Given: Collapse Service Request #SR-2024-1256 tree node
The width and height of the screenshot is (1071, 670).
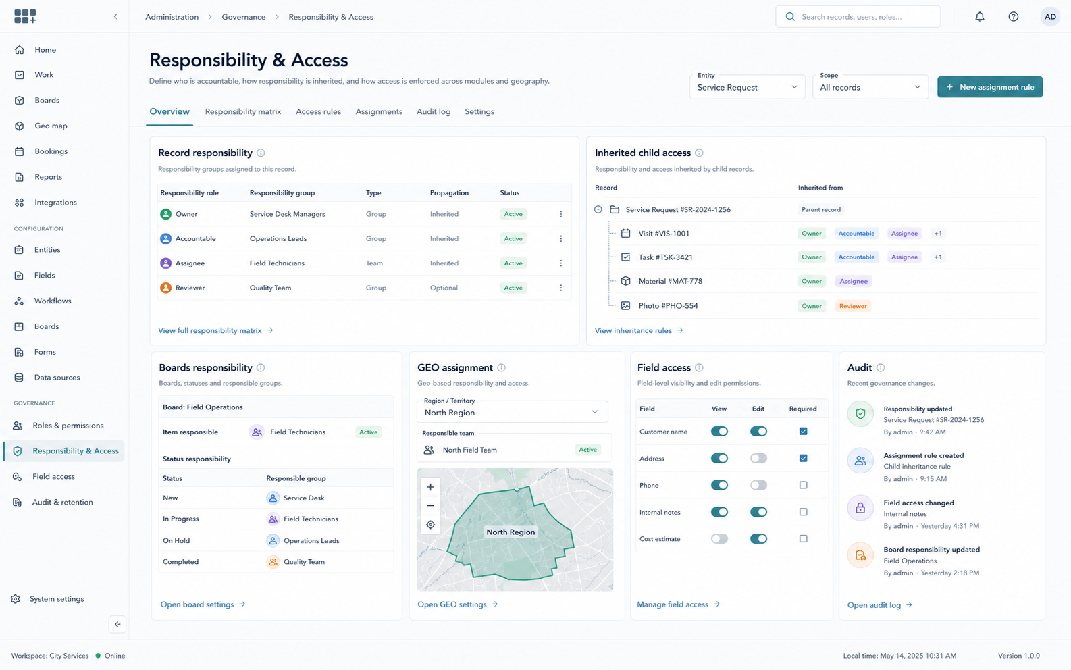Looking at the screenshot, I should click(598, 210).
